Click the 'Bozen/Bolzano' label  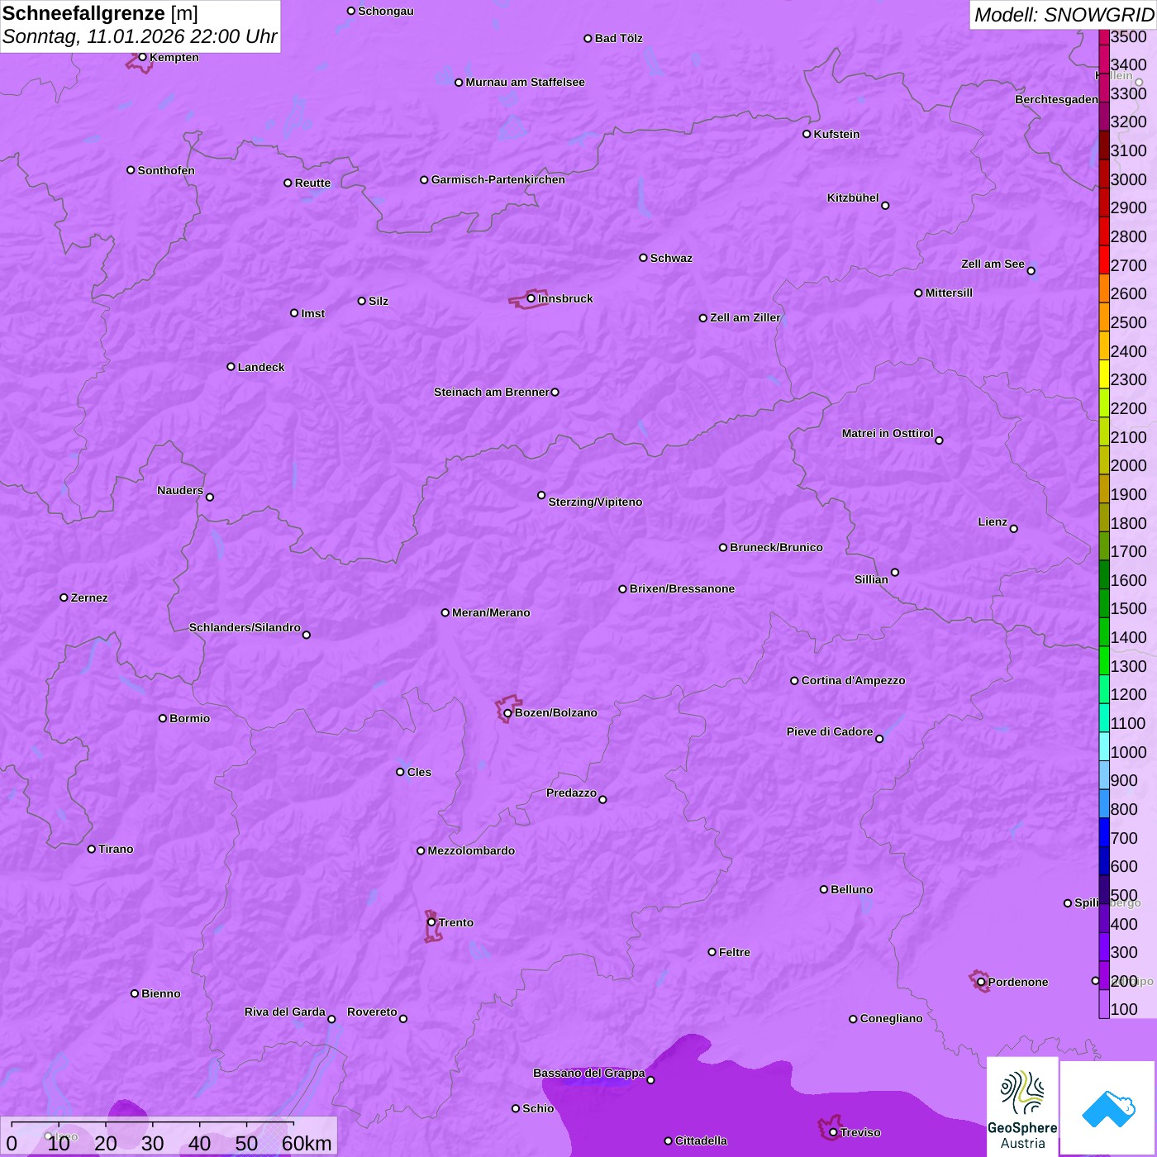click(x=555, y=712)
